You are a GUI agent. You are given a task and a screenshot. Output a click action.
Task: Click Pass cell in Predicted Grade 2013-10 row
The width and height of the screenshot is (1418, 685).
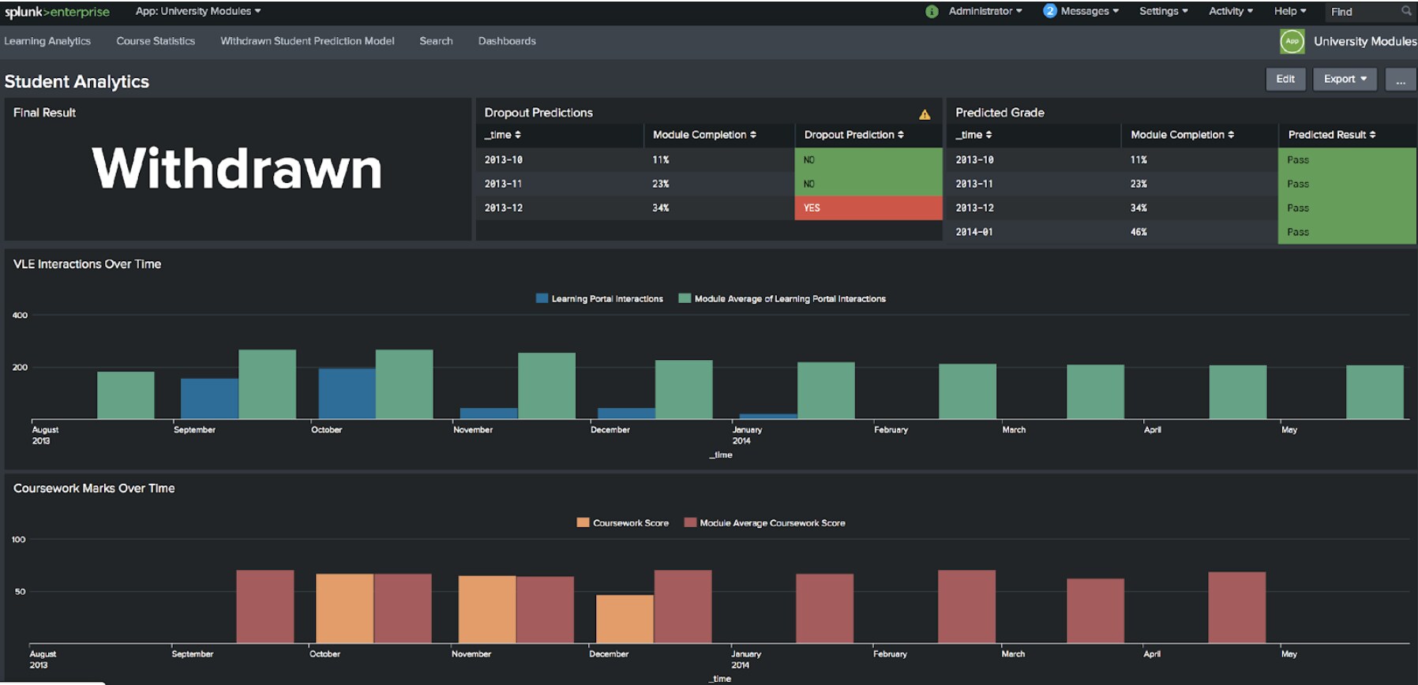(x=1346, y=159)
